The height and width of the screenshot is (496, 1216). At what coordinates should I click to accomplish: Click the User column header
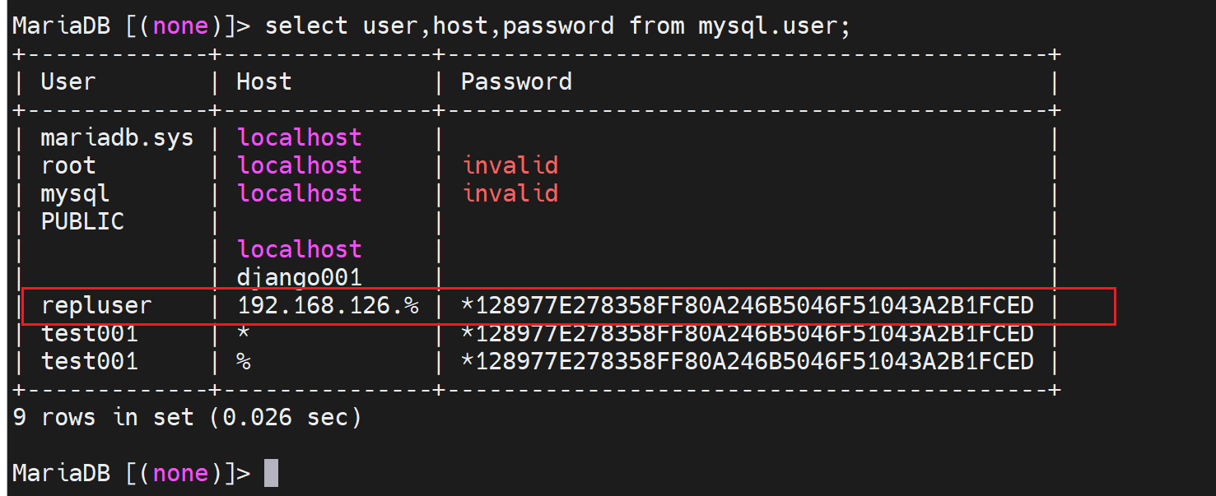pyautogui.click(x=68, y=81)
